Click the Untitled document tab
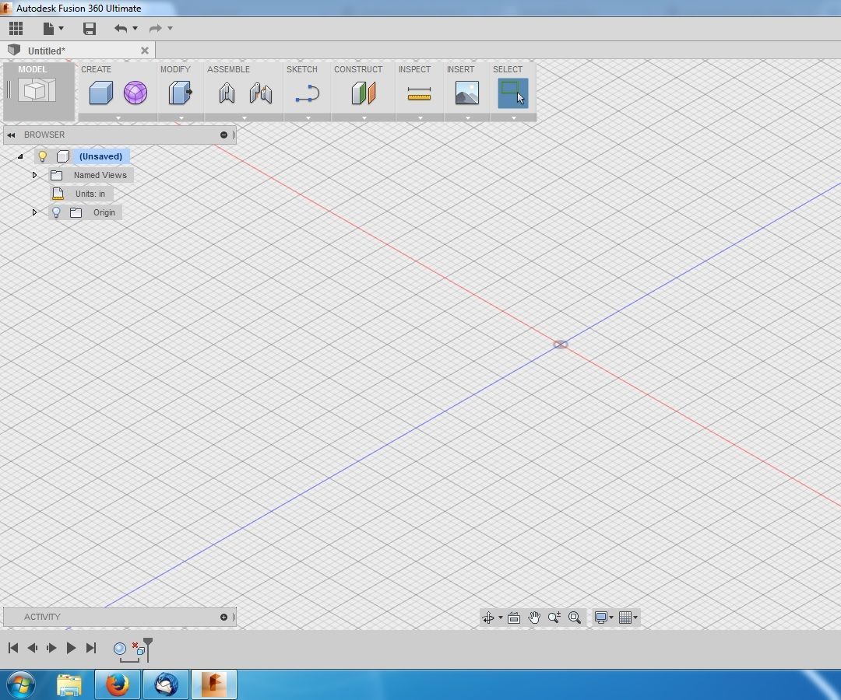This screenshot has width=841, height=700. point(47,50)
